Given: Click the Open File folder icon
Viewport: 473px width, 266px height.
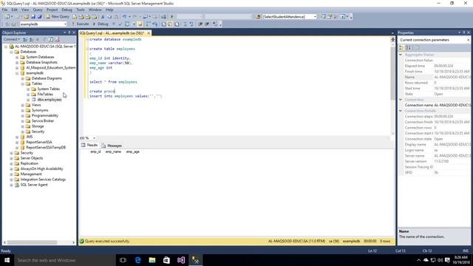Looking at the screenshot, I should pyautogui.click(x=27, y=16).
